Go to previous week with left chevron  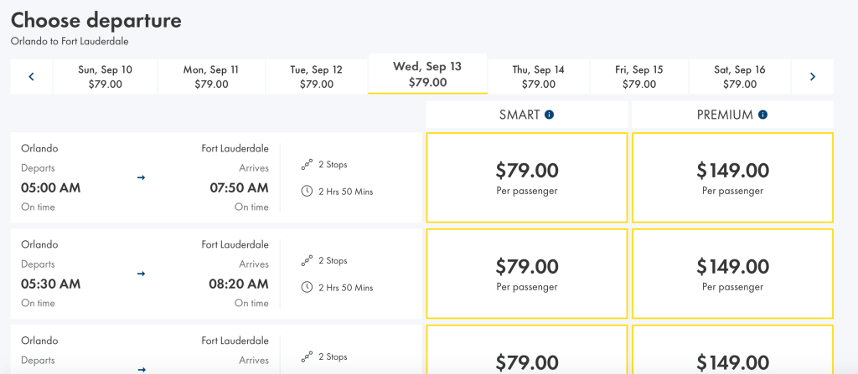(32, 77)
